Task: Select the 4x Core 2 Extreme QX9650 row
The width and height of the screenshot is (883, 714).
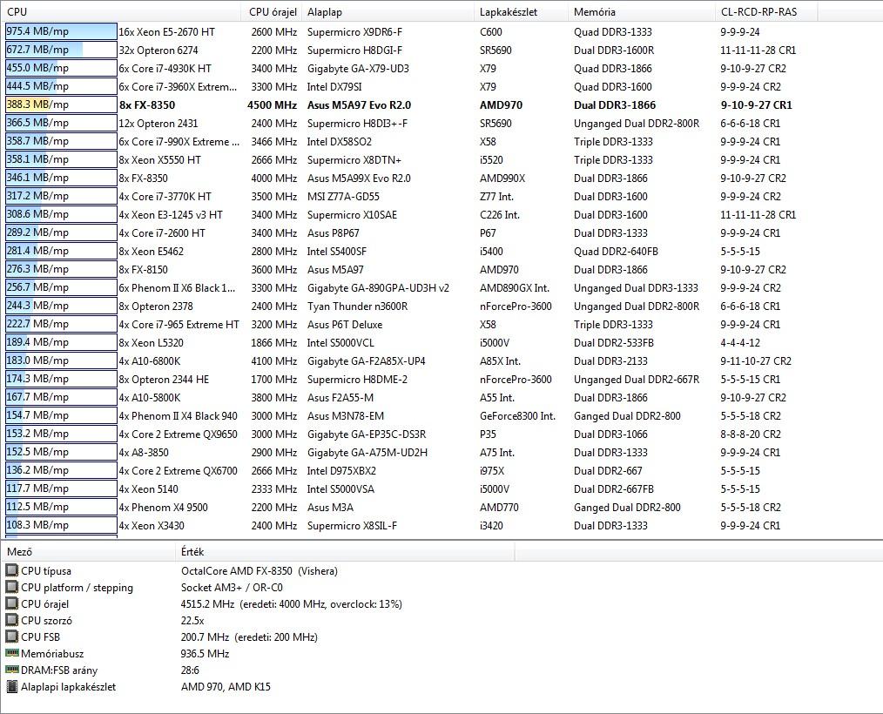Action: 441,434
